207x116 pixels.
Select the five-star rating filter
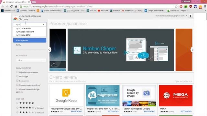click(x=17, y=103)
